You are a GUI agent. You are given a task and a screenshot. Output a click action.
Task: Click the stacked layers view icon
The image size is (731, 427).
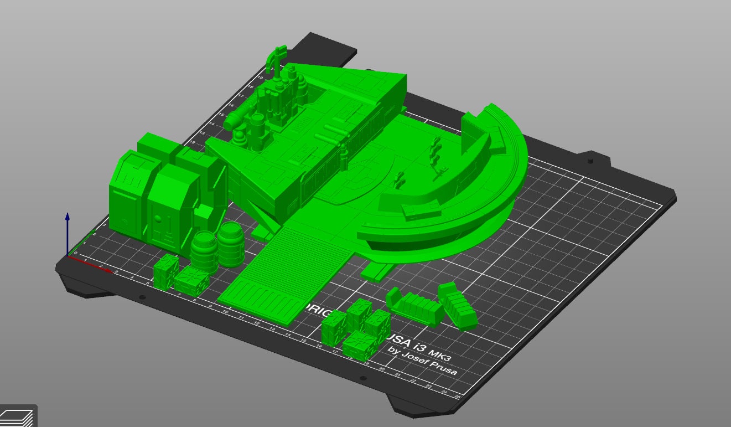click(17, 416)
